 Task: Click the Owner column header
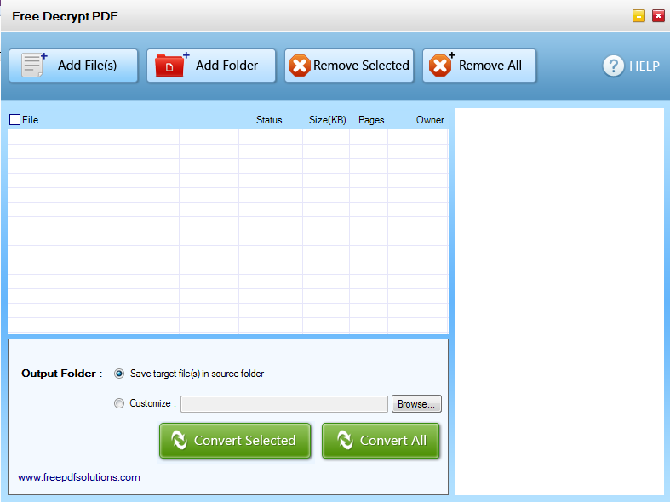[x=430, y=120]
